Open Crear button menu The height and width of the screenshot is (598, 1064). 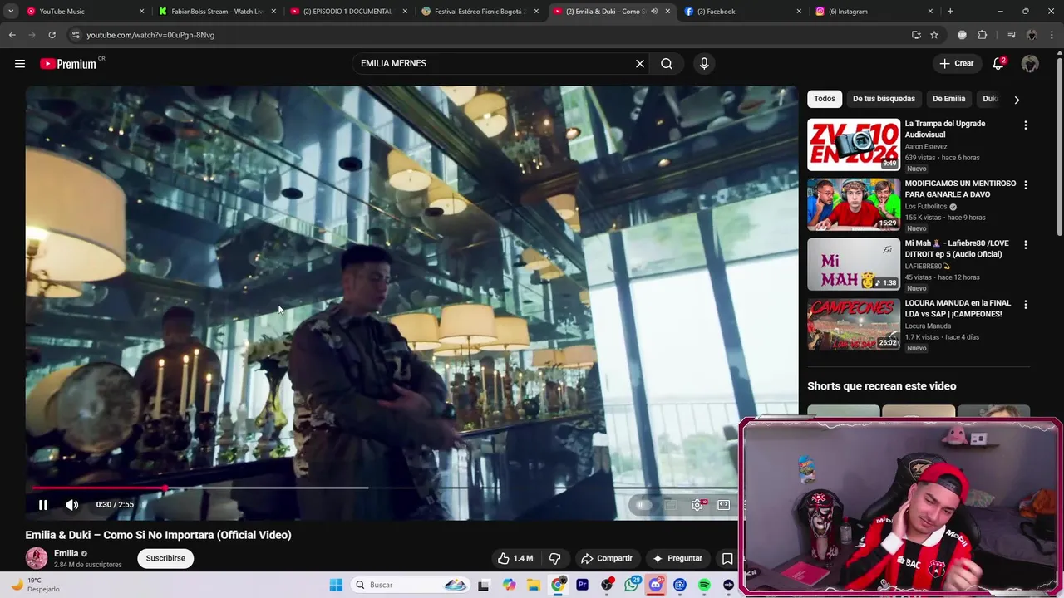pyautogui.click(x=957, y=64)
